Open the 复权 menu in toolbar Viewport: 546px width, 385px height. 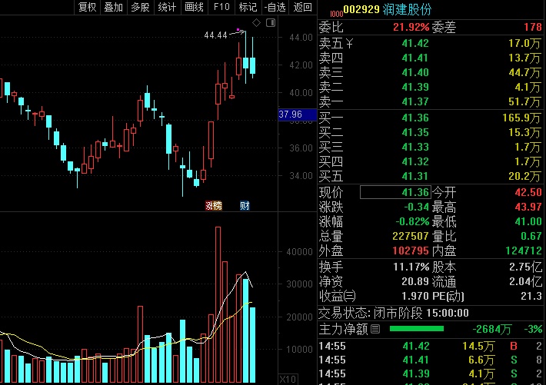tap(87, 7)
